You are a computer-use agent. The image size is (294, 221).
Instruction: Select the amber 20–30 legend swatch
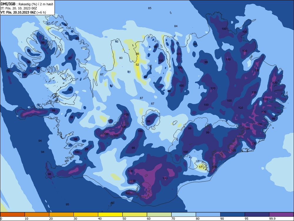point(61,215)
